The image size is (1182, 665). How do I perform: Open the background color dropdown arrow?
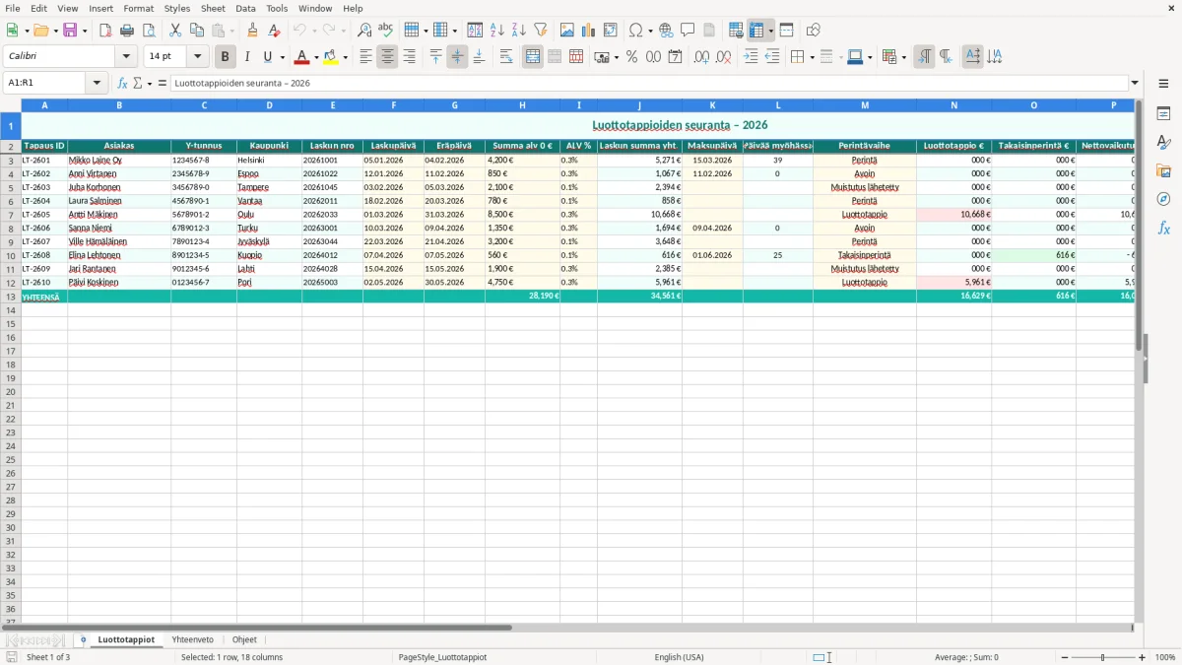tap(345, 57)
